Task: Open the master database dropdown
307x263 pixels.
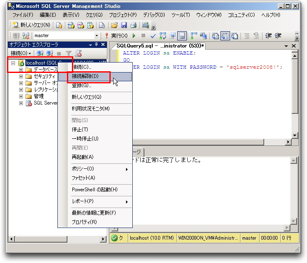Action: click(97, 36)
